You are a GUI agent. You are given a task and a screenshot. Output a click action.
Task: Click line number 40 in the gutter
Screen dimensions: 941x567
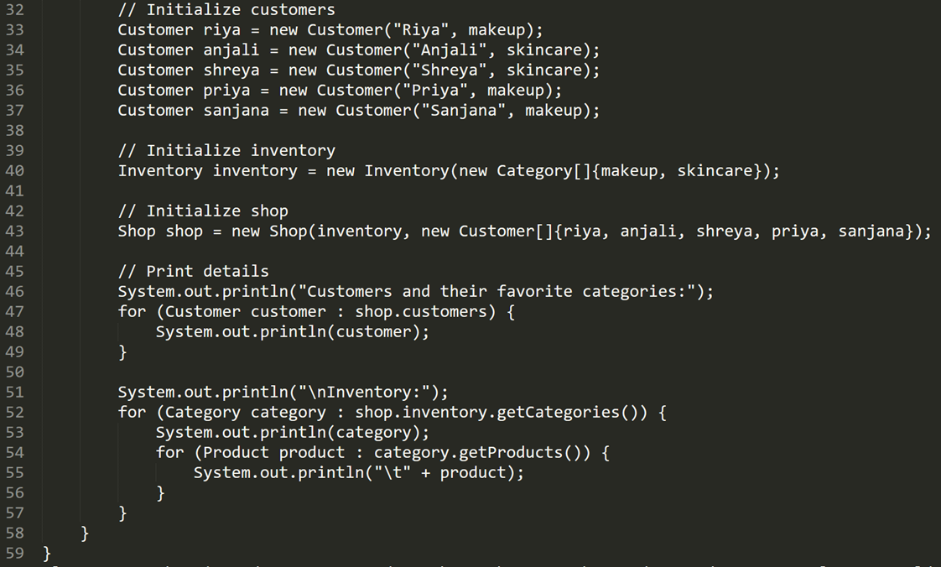coord(15,171)
